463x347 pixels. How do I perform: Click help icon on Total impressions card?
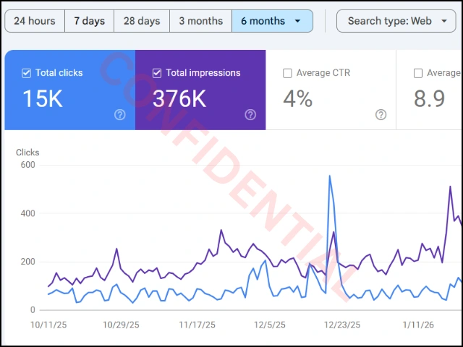[x=250, y=114]
